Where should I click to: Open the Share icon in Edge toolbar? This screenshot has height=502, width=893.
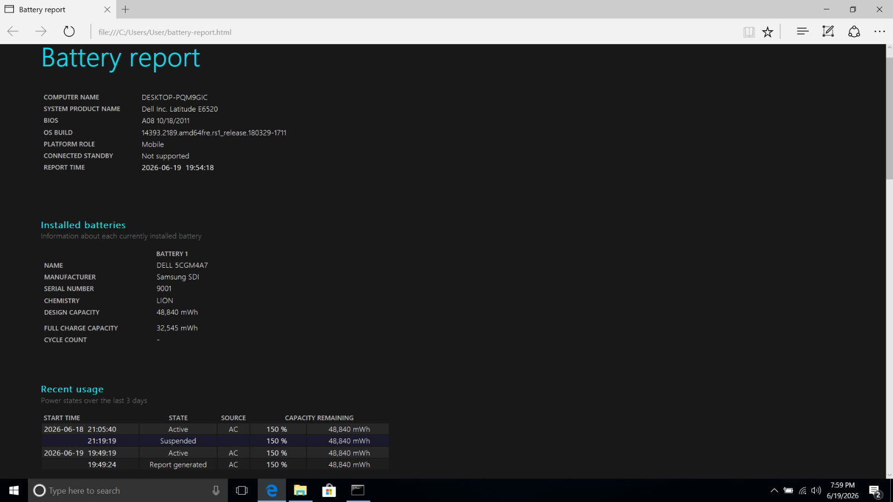tap(854, 32)
